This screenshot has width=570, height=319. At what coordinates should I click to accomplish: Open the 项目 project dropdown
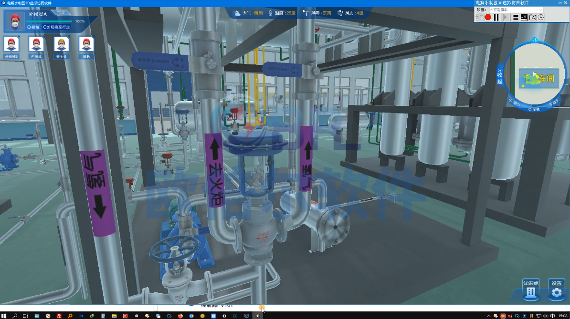(515, 10)
